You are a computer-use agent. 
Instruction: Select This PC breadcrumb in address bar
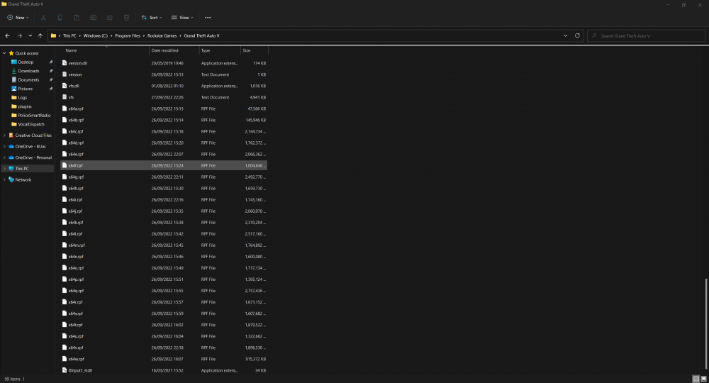point(69,35)
